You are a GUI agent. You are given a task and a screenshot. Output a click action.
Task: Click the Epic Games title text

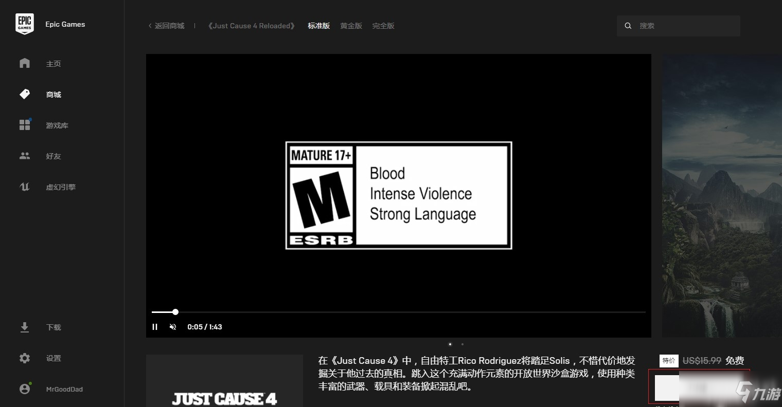coord(65,24)
